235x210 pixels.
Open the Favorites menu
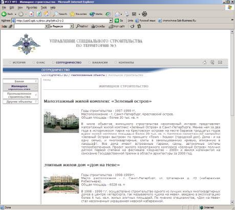pos(32,8)
